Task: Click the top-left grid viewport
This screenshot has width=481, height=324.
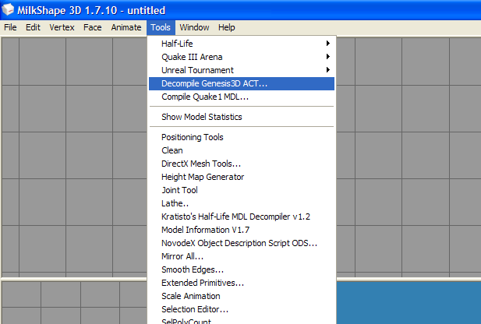Action: click(x=74, y=157)
